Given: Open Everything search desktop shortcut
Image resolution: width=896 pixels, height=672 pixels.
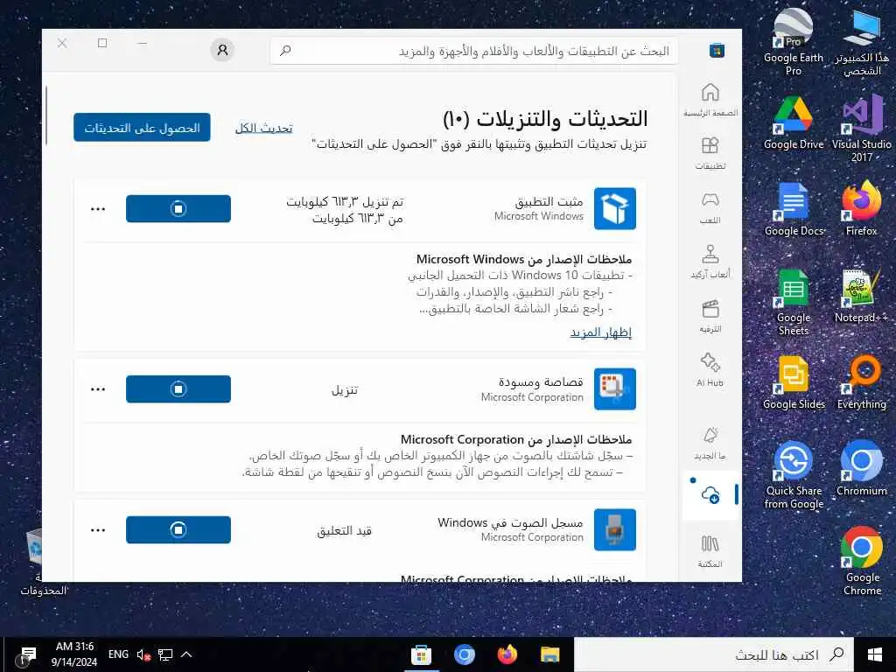Looking at the screenshot, I should 862,383.
